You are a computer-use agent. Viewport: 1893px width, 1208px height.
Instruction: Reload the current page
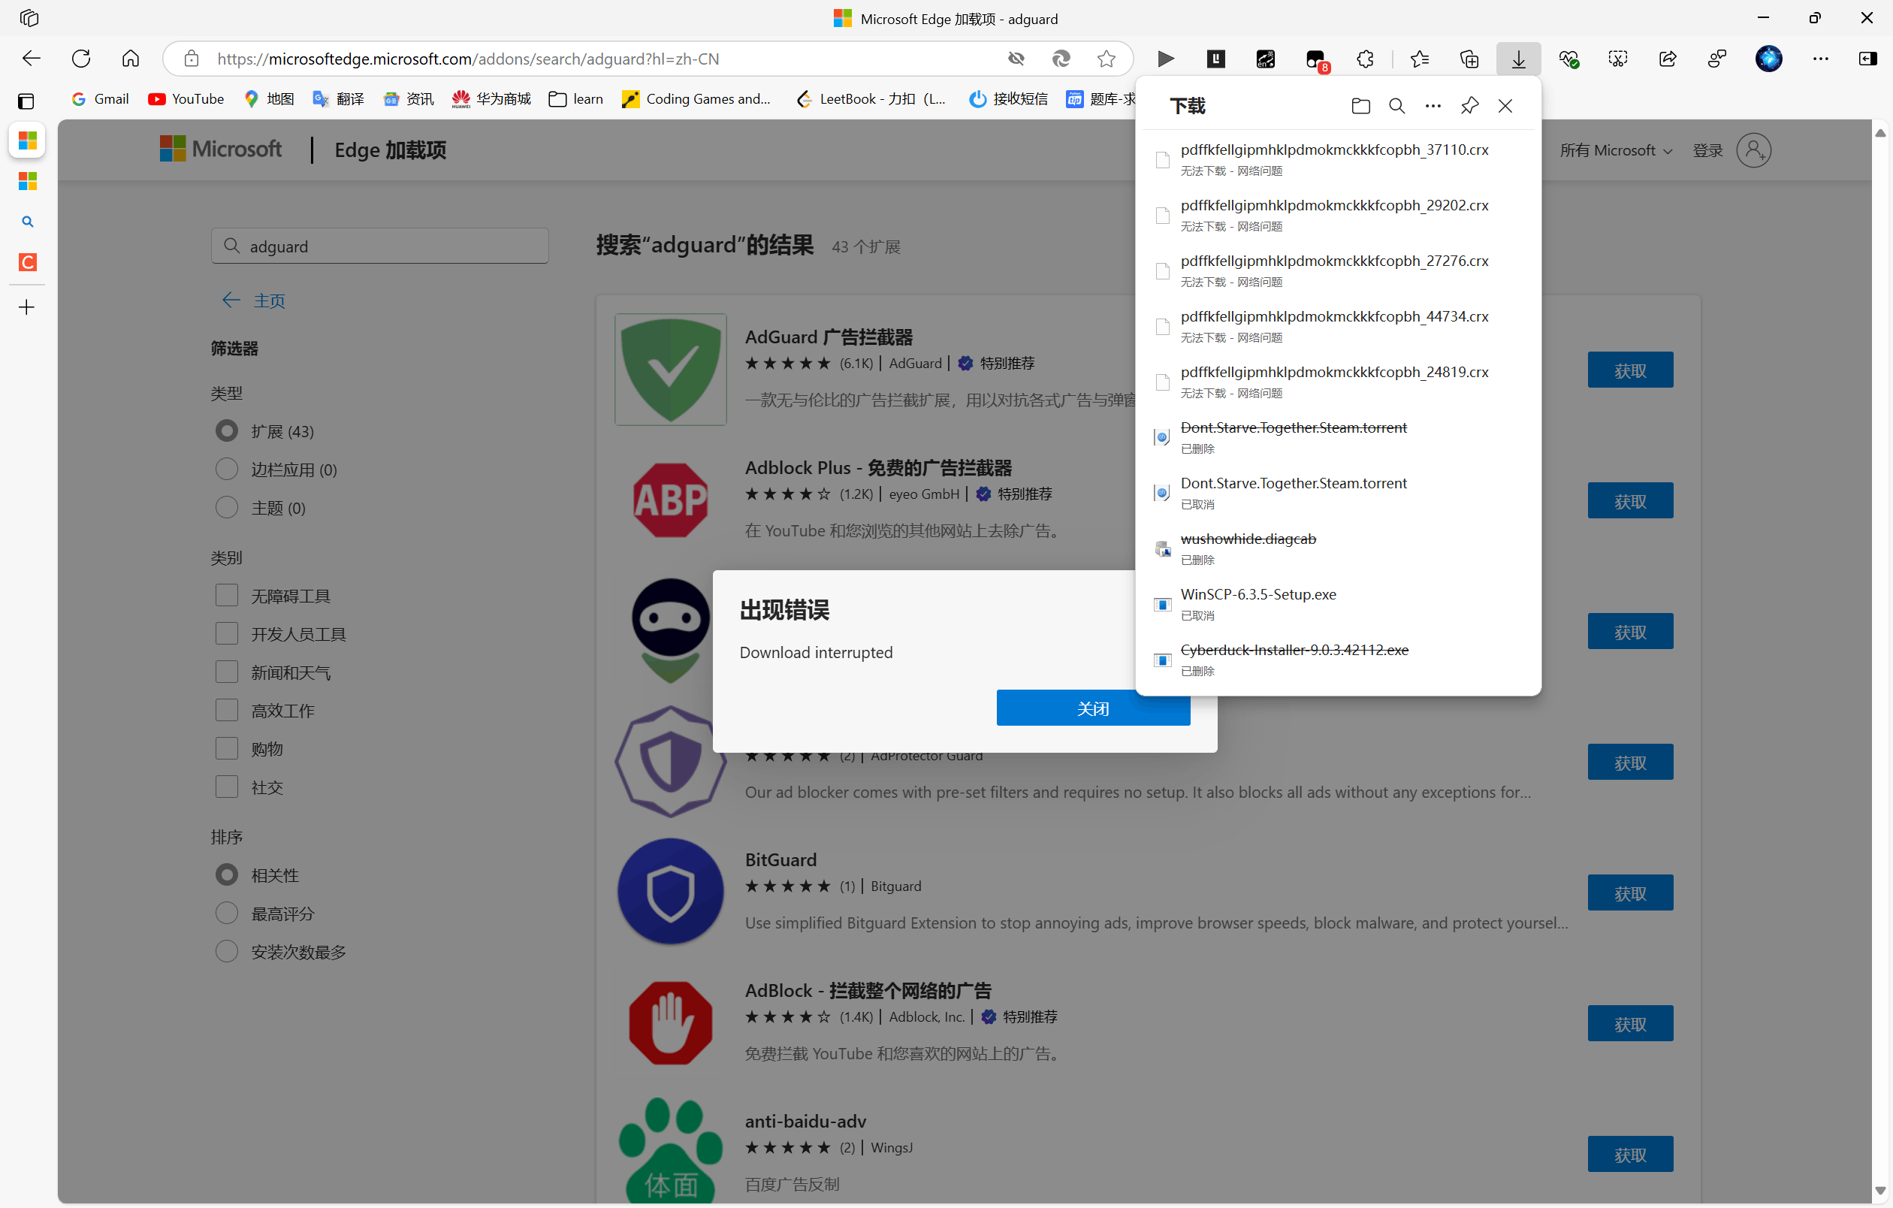[81, 59]
